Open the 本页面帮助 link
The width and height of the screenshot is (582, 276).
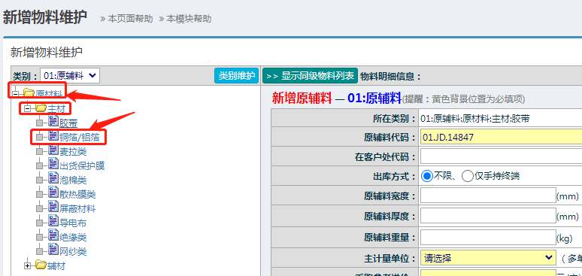click(130, 19)
